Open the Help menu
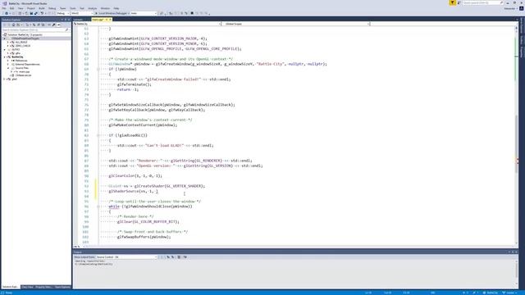The image size is (525, 295). click(x=116, y=8)
